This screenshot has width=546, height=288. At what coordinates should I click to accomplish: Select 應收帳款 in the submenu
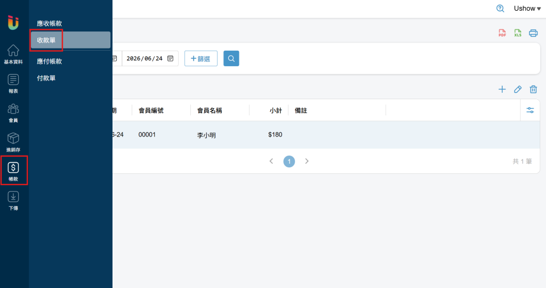[x=50, y=23]
